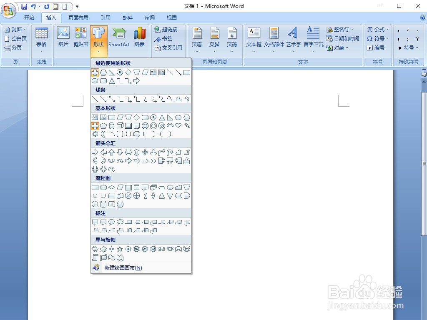Click the Office button logo
This screenshot has width=427, height=320.
[8, 10]
